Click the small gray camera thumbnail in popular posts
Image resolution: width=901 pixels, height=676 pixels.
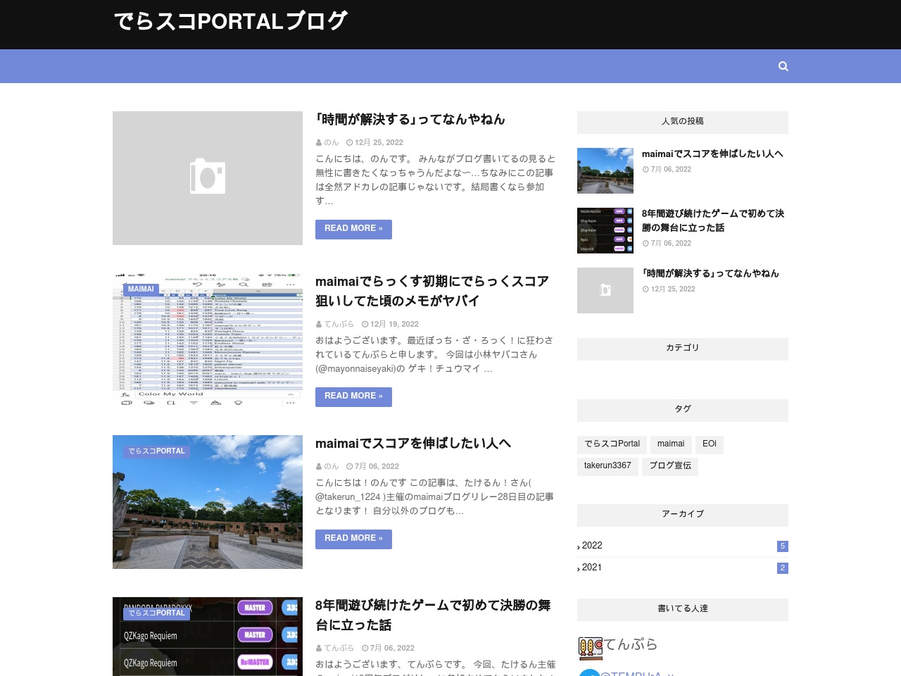(x=605, y=290)
